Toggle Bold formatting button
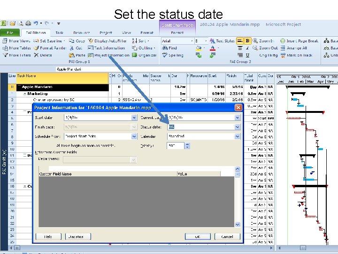This screenshot has height=254, width=338. pos(247,41)
